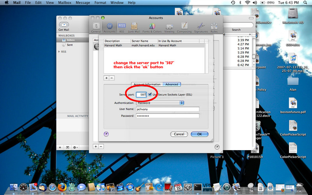Open the Viewing preferences pane
Screen dimensions: 312x195
point(169,27)
